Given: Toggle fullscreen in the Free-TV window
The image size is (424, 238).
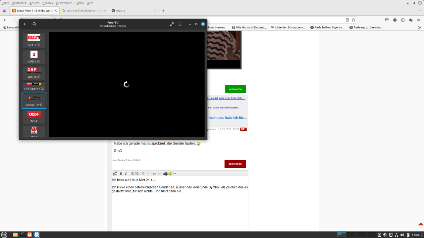Looking at the screenshot, I should 172,24.
